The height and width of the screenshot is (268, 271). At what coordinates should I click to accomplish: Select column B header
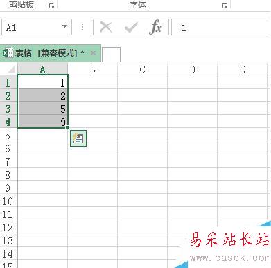(93, 69)
